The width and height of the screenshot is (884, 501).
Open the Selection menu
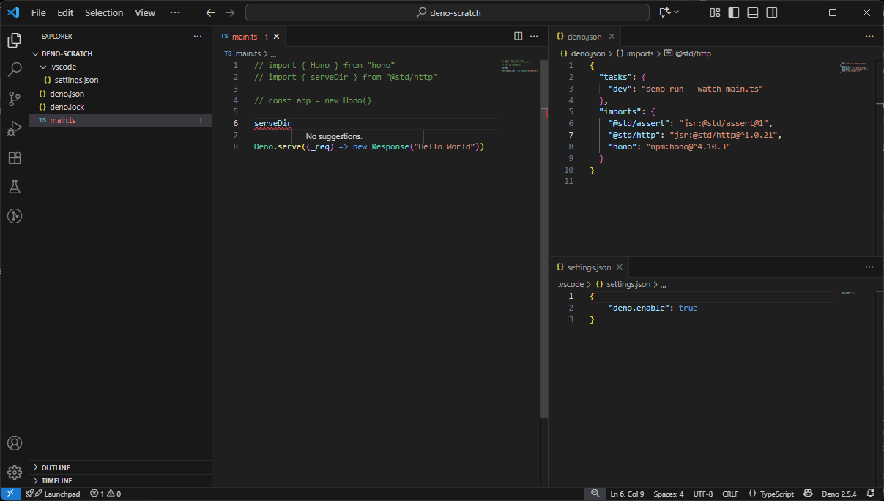(104, 12)
